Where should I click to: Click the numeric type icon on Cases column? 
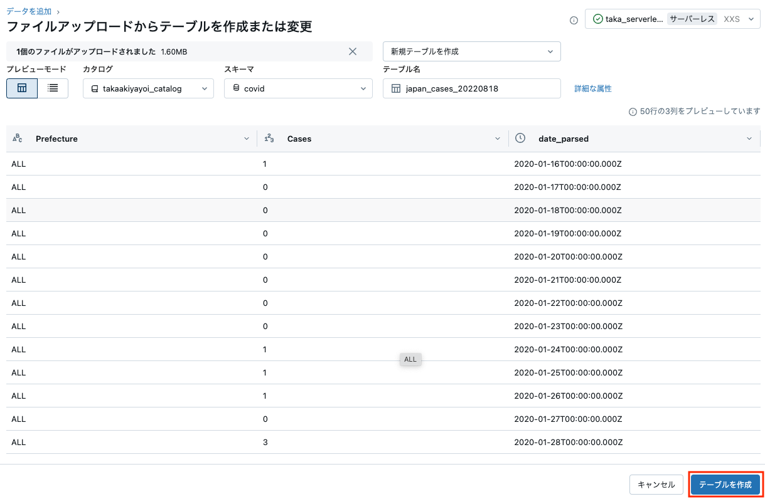click(x=270, y=138)
